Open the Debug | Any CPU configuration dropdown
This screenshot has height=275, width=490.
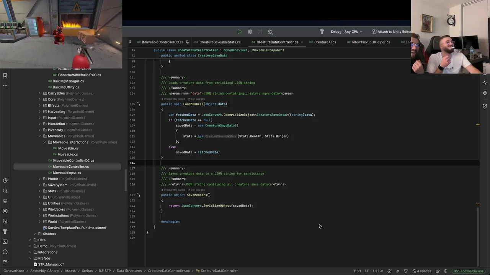pyautogui.click(x=347, y=32)
